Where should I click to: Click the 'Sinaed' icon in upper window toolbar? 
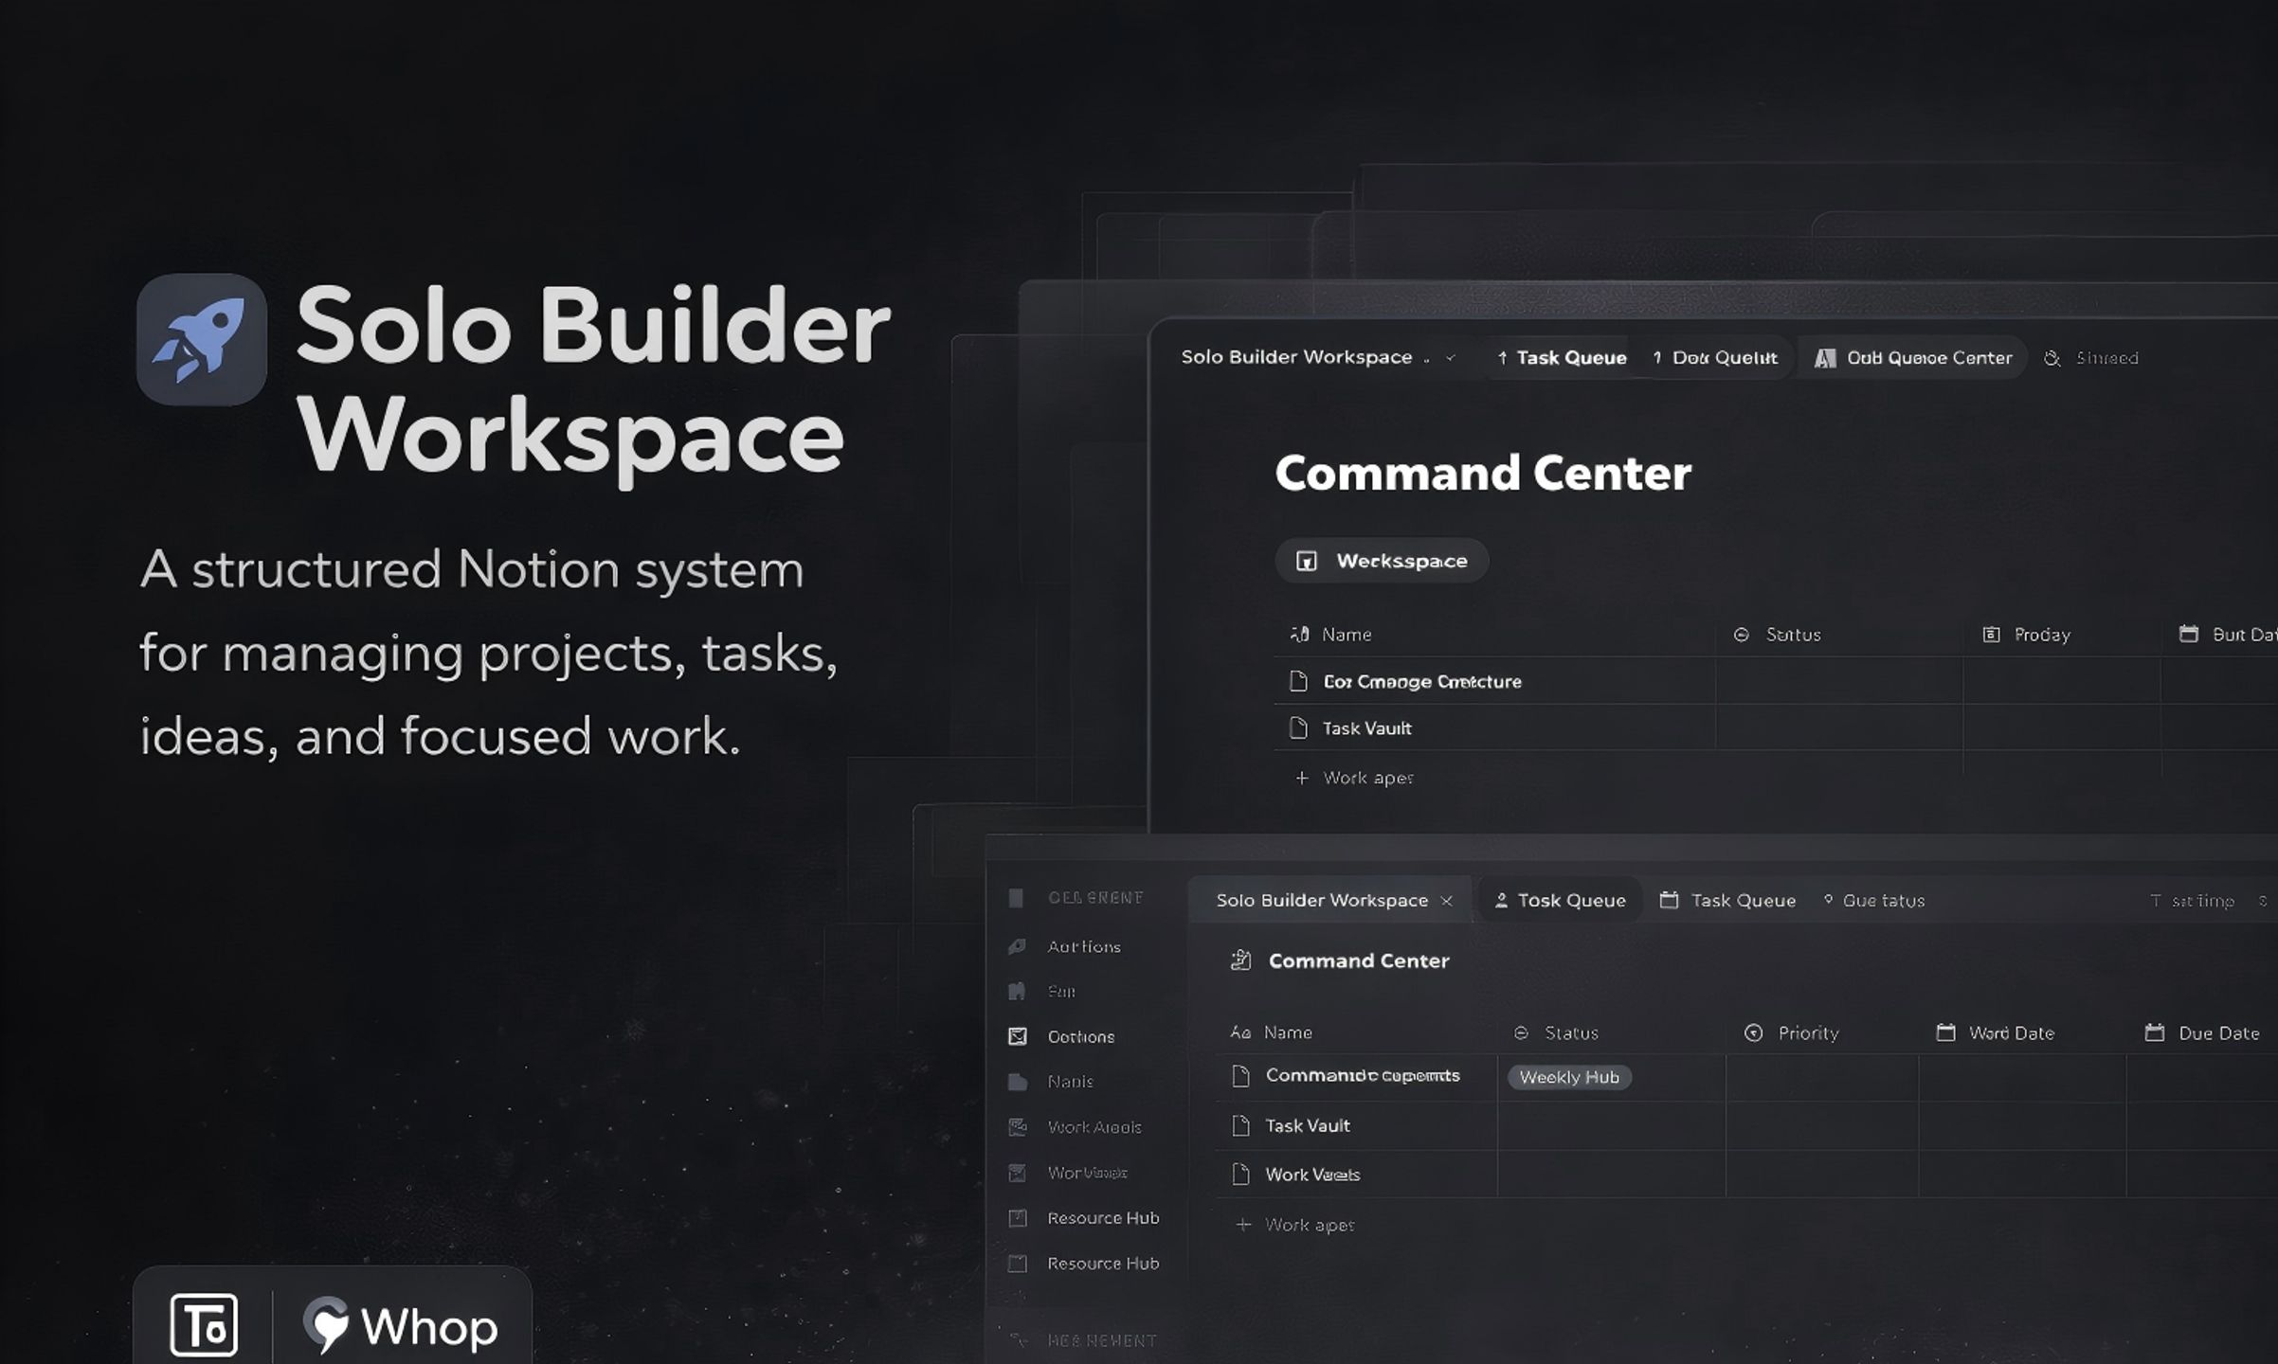coord(2052,358)
